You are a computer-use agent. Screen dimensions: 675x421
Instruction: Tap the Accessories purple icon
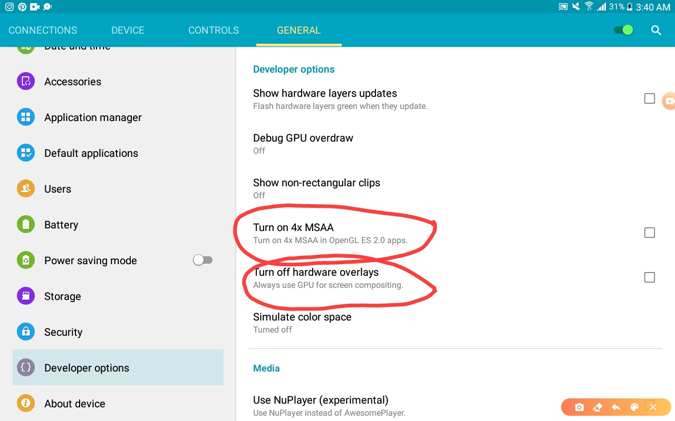point(26,82)
